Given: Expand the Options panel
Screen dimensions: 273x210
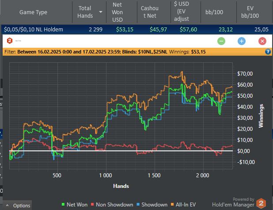Looking at the screenshot, I should click(x=17, y=206).
